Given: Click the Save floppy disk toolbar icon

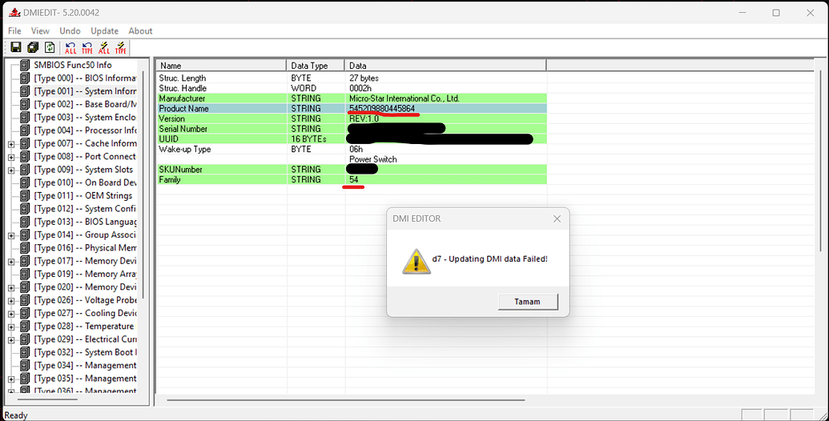Looking at the screenshot, I should pyautogui.click(x=15, y=48).
